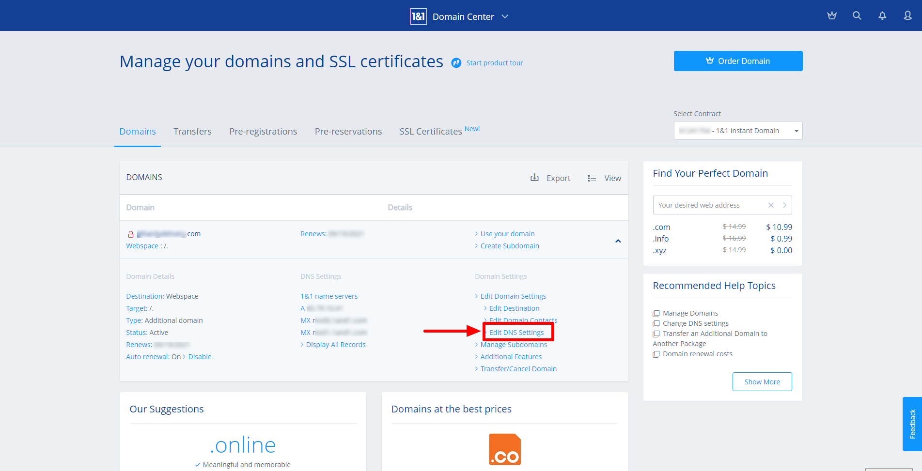Click the Start product tour info icon
The image size is (922, 471).
pos(455,62)
